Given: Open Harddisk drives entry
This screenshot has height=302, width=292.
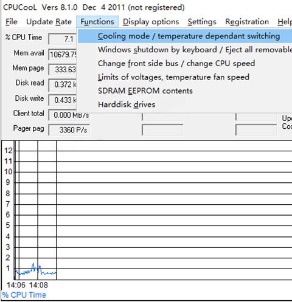Looking at the screenshot, I should [x=185, y=105].
